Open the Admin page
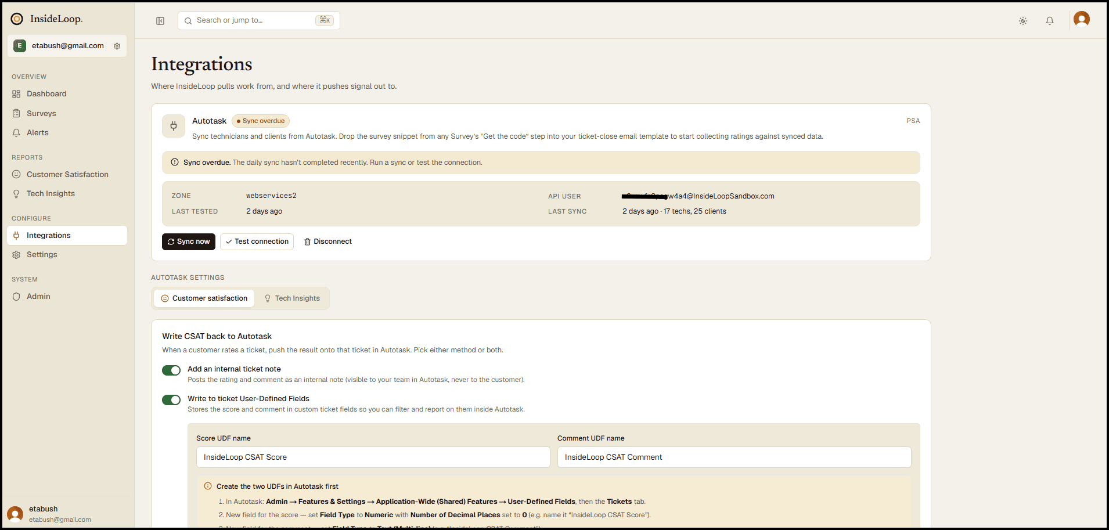Image resolution: width=1109 pixels, height=530 pixels. (x=67, y=297)
